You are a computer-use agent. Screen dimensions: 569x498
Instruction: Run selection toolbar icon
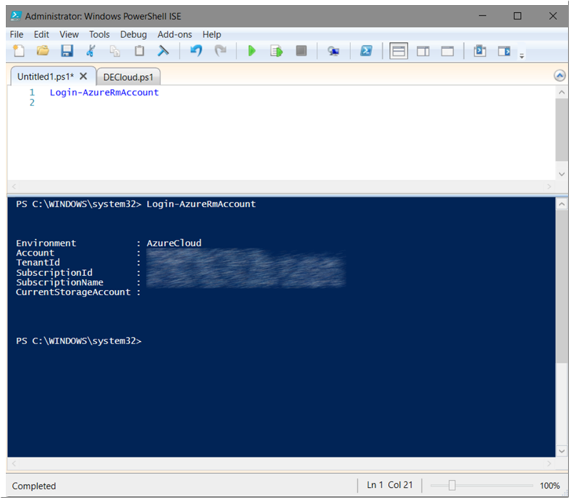pyautogui.click(x=276, y=51)
